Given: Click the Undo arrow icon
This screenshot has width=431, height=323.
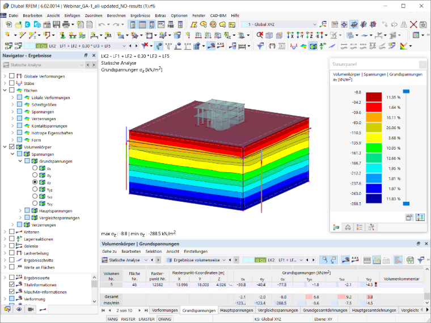Looking at the screenshot, I should [x=102, y=24].
